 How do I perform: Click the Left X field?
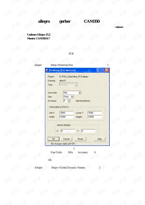[x=67, y=113]
